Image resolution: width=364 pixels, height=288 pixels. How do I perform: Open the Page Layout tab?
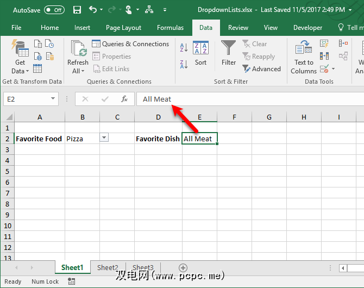point(123,28)
